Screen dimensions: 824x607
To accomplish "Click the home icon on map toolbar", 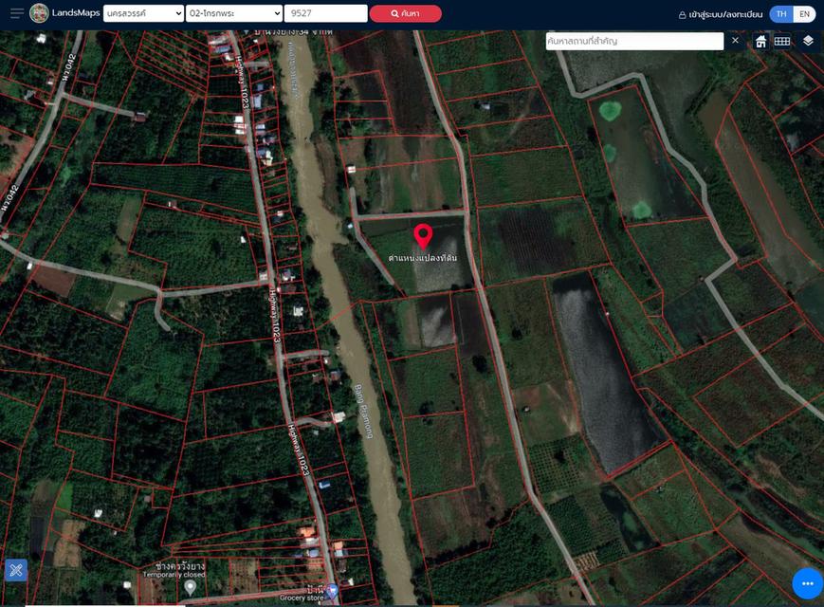I will coord(760,42).
